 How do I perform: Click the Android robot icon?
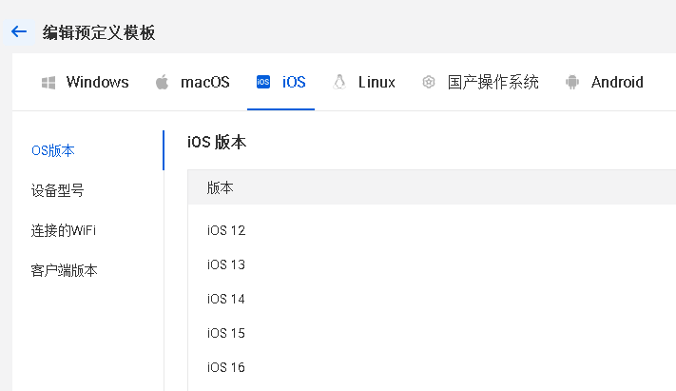tap(571, 83)
